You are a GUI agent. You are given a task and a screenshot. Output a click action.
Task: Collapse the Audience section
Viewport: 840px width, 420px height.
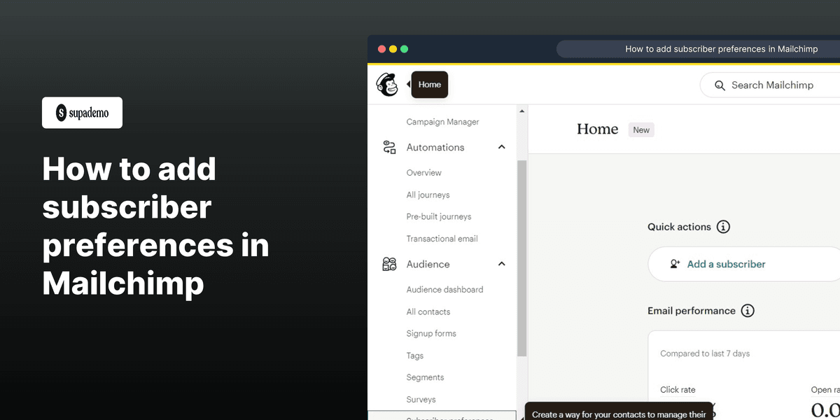coord(501,264)
